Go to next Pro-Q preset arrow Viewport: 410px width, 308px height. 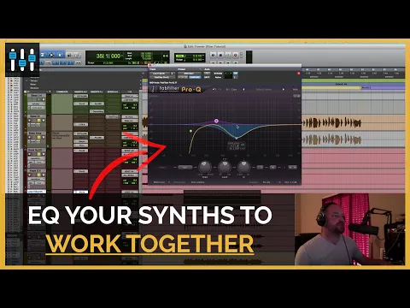(x=284, y=90)
